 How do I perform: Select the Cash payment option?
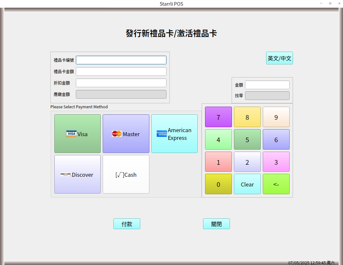(x=126, y=174)
